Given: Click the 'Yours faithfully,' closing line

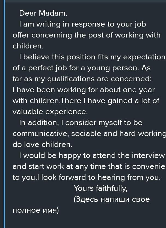Looking at the screenshot, I should click(100, 188).
